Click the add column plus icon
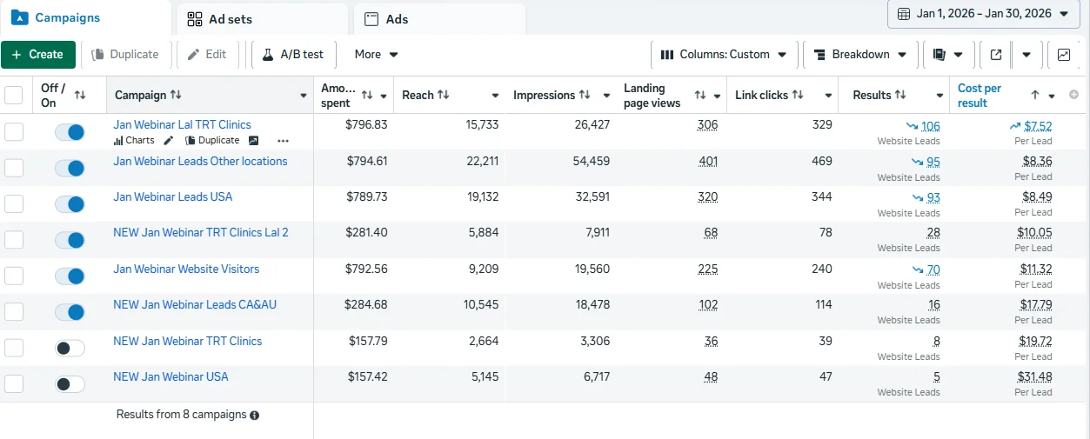1090x439 pixels. 1073,95
